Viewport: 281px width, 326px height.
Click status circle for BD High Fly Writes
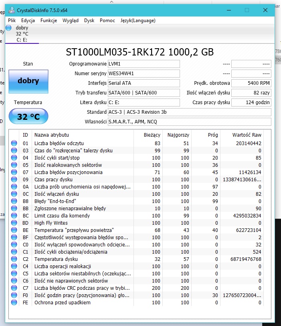pos(14,223)
